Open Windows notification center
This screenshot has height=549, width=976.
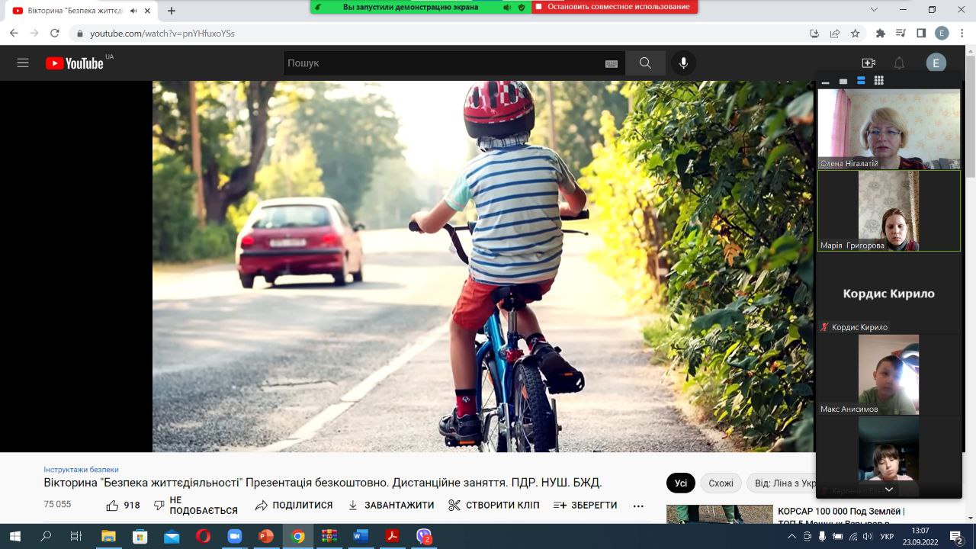coord(956,536)
